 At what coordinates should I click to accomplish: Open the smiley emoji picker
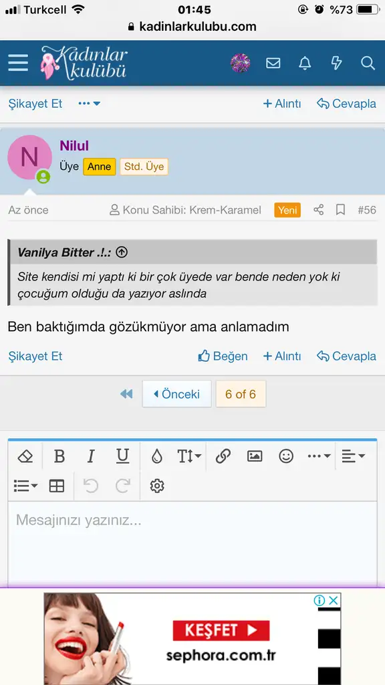pyautogui.click(x=286, y=456)
